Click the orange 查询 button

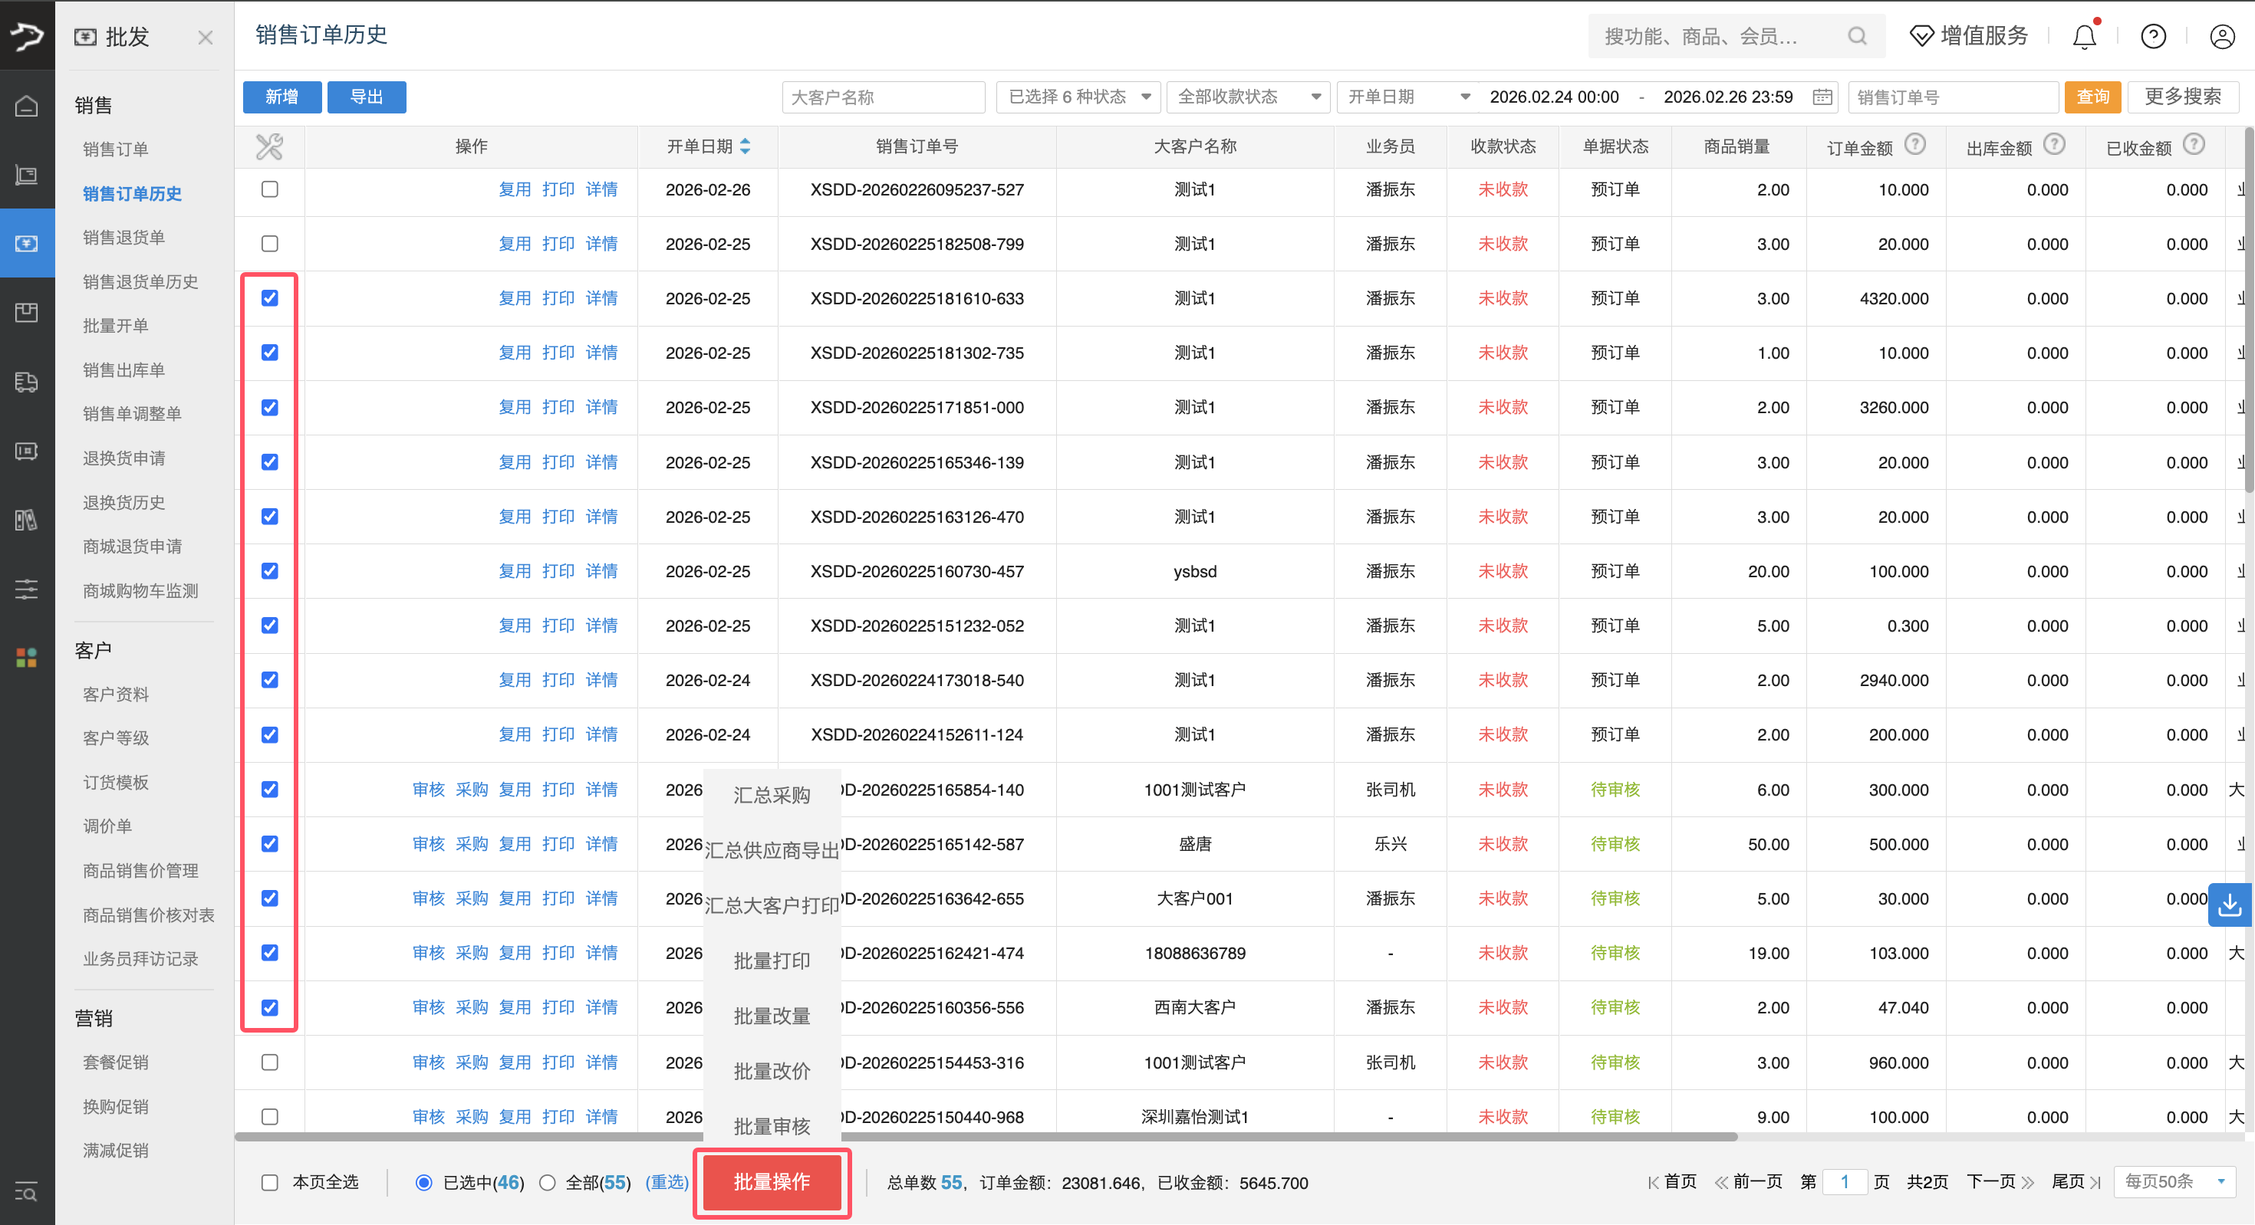(x=2093, y=97)
